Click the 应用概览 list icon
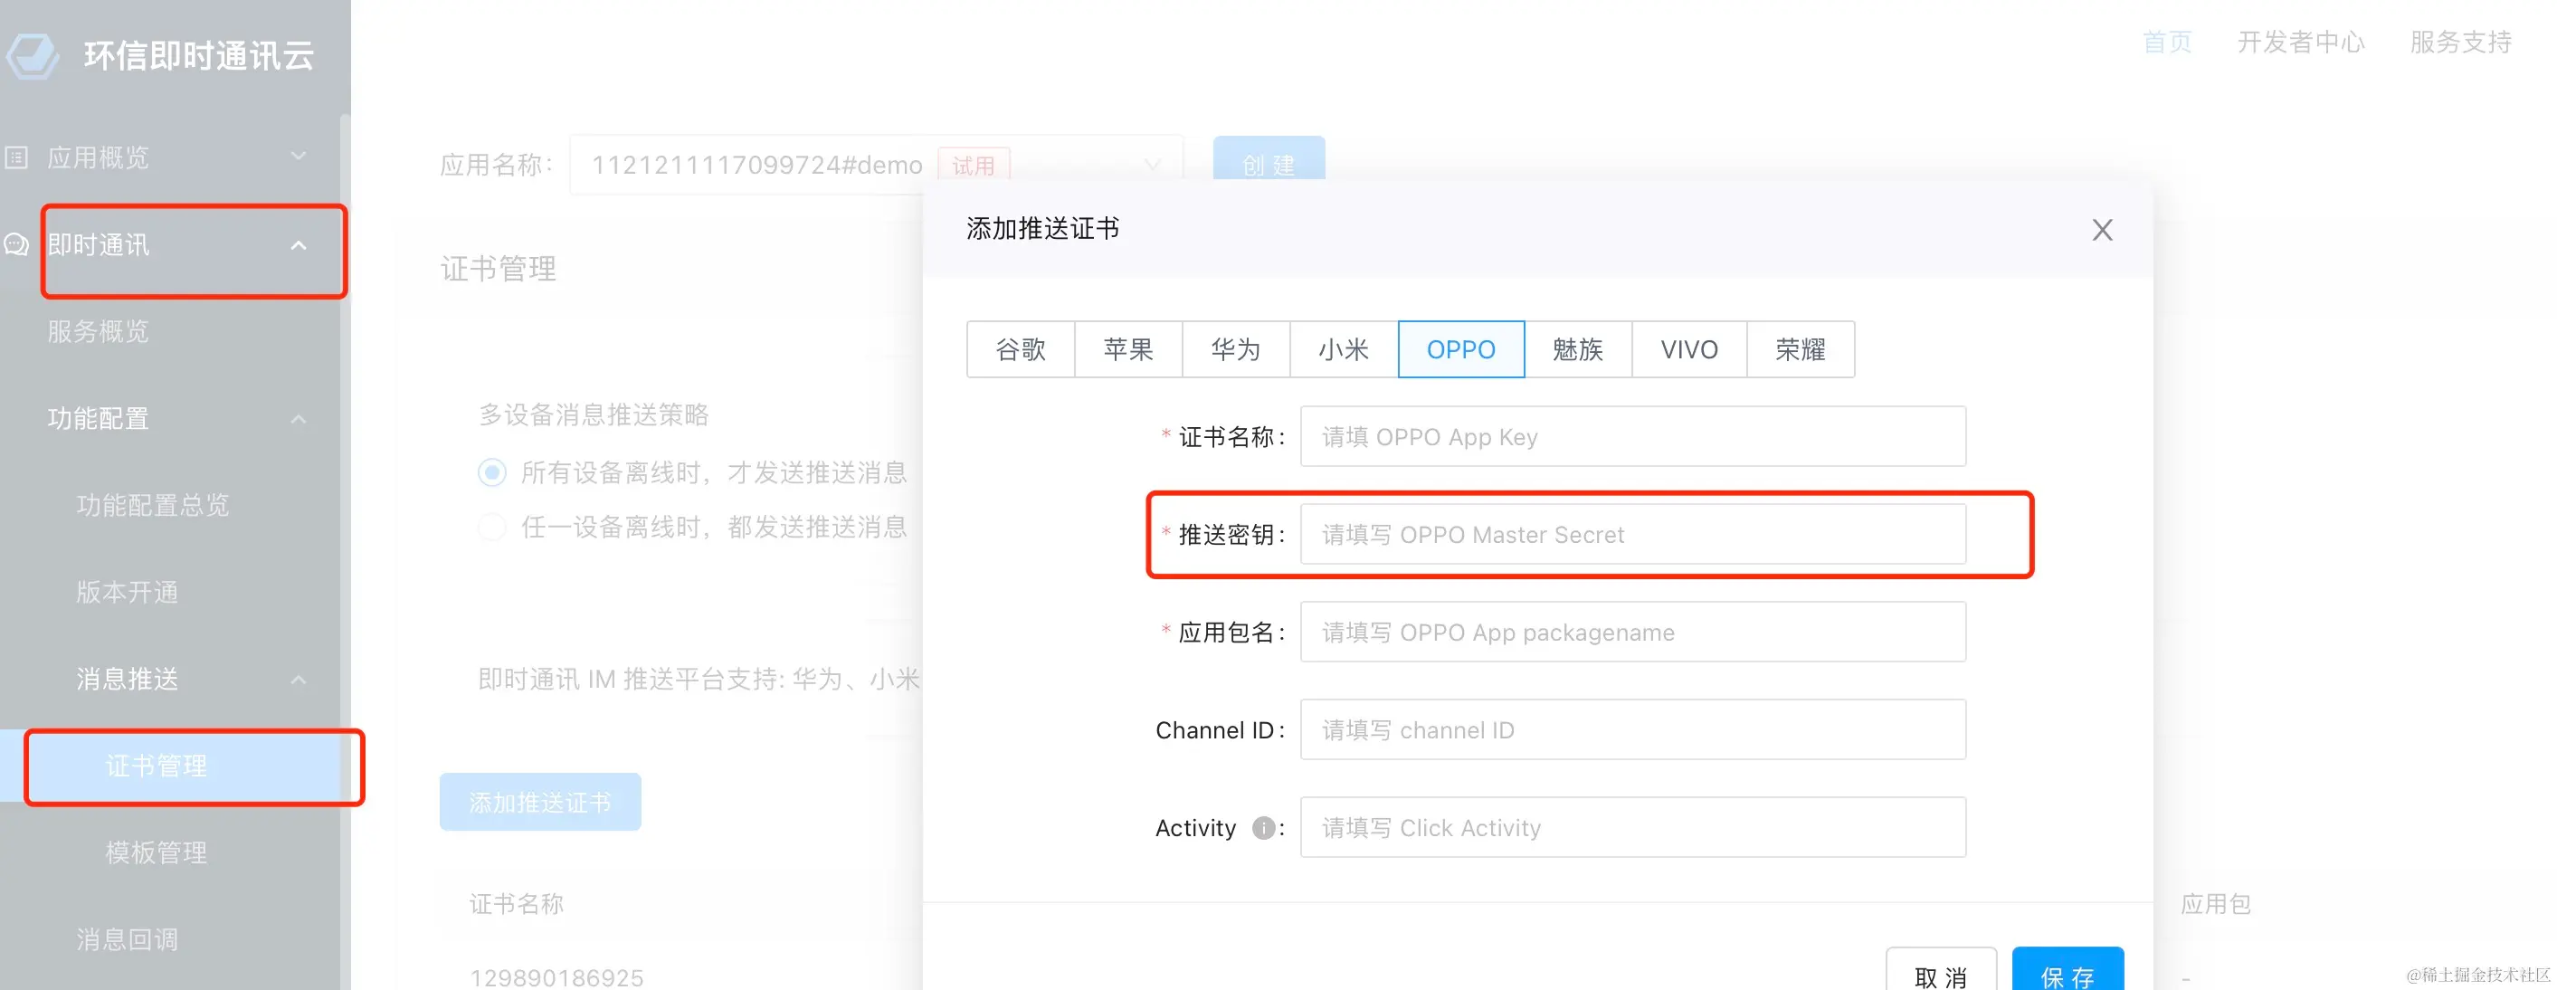 [17, 157]
